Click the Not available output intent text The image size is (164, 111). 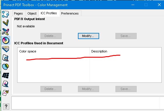[26, 26]
